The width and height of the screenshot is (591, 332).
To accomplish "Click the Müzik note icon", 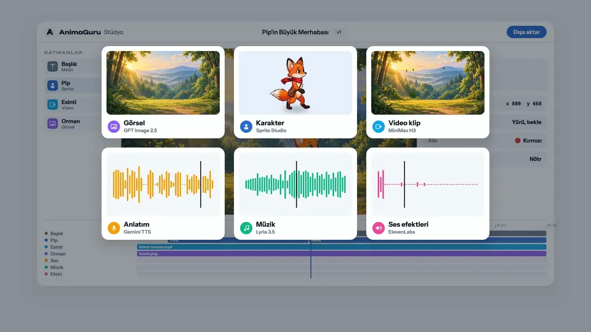I will (246, 227).
